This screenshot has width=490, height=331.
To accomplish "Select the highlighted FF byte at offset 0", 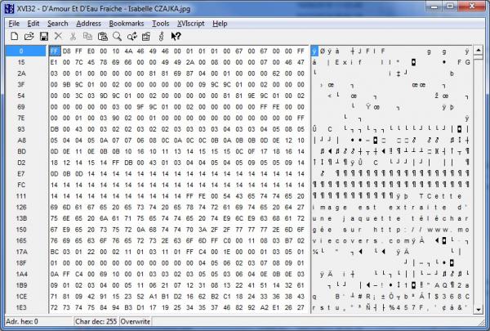I will 55,51.
